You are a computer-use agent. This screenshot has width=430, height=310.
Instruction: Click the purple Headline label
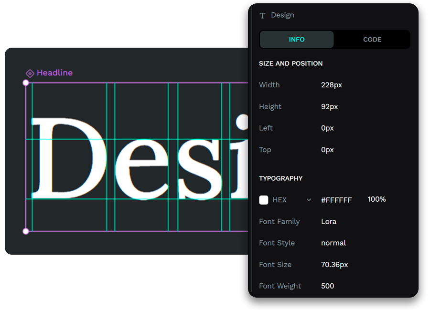54,73
